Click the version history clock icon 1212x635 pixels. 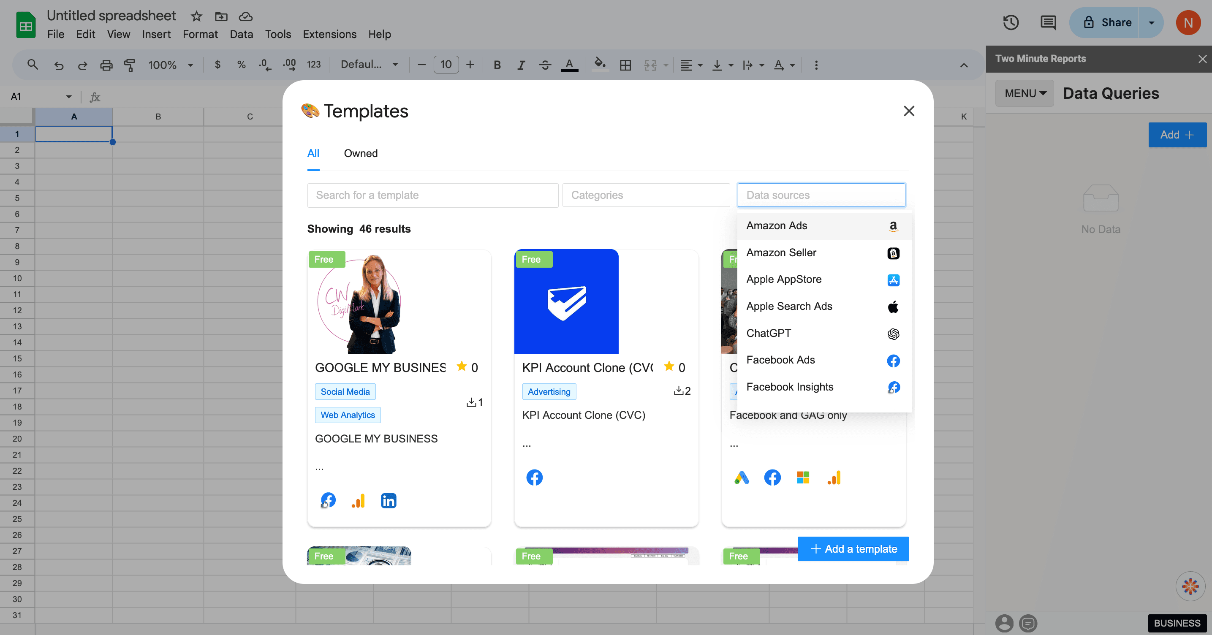1010,22
